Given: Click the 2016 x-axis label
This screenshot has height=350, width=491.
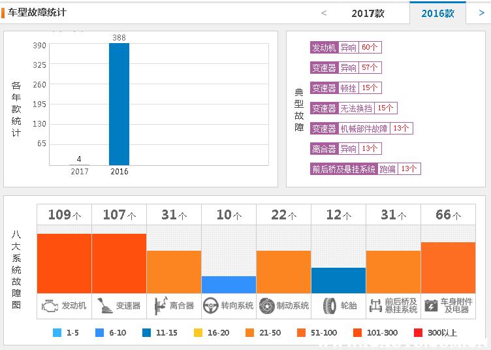Looking at the screenshot, I should coord(119,172).
